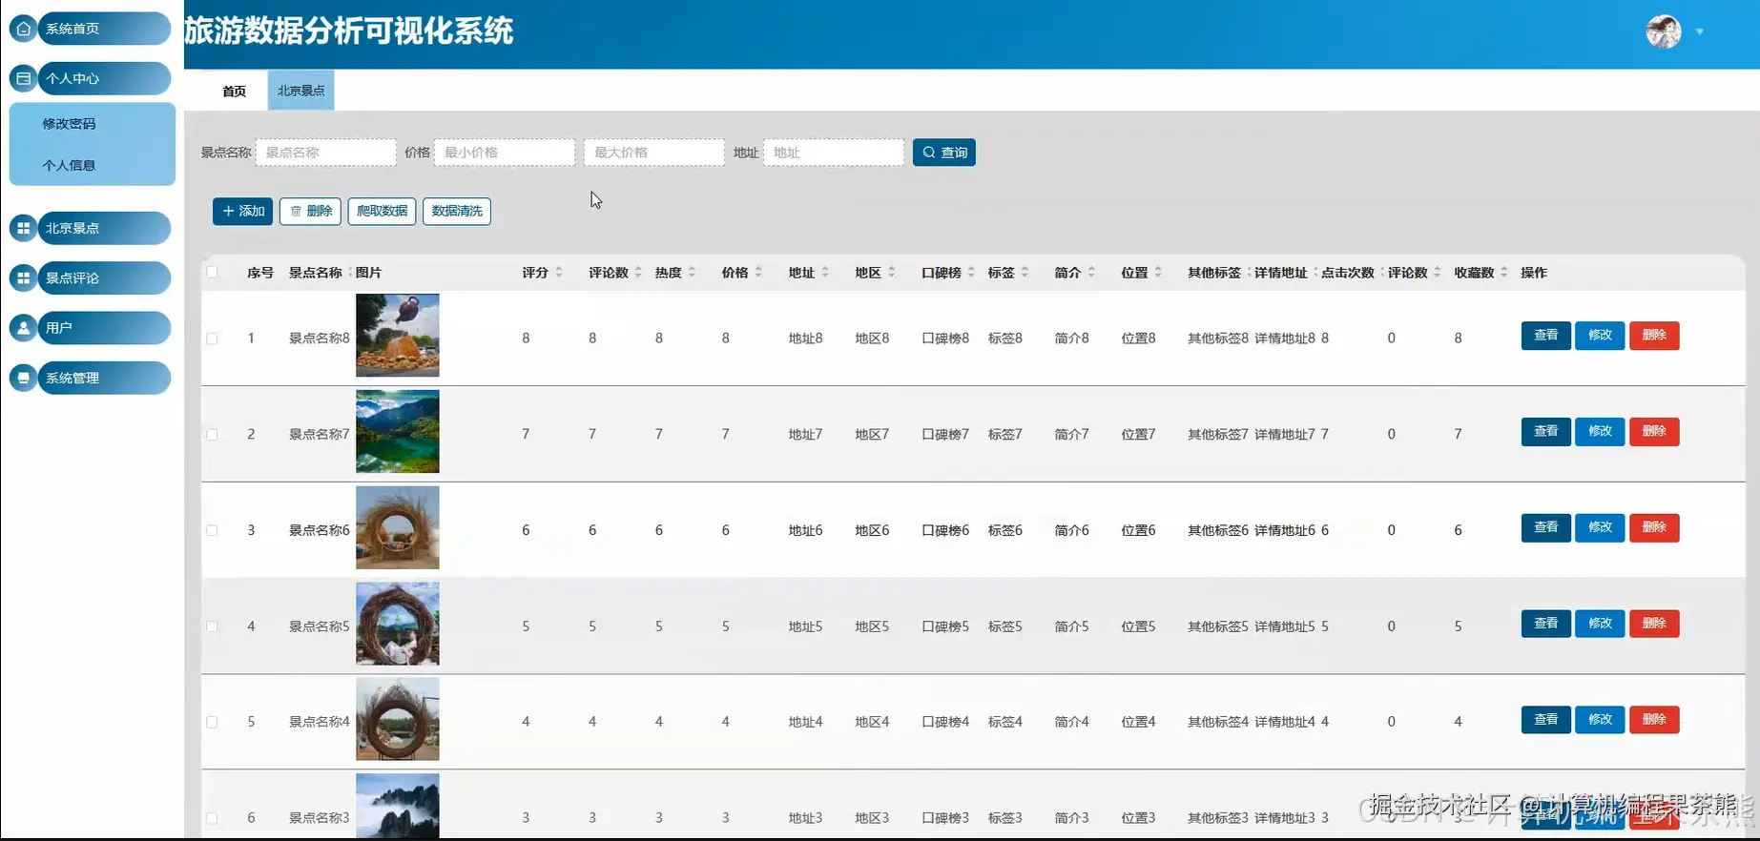The image size is (1760, 841).
Task: Open the dropdown arrow next to avatar
Action: [x=1700, y=32]
